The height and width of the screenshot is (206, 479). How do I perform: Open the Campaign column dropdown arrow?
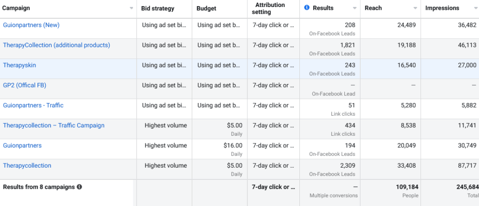131,8
